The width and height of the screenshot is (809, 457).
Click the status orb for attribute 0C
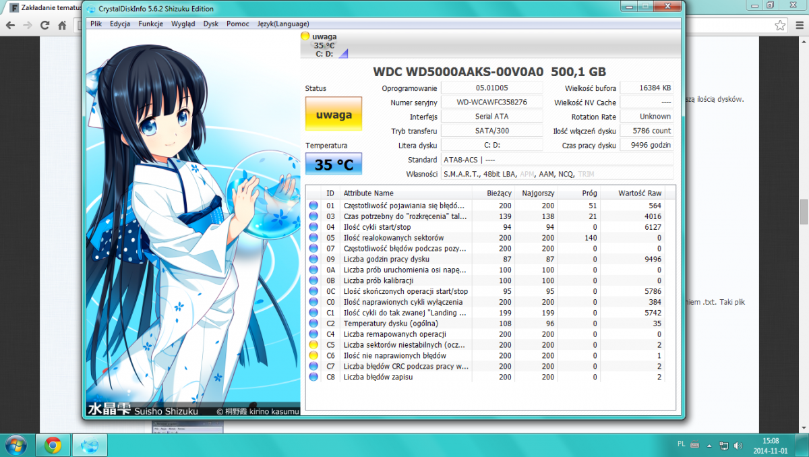313,291
